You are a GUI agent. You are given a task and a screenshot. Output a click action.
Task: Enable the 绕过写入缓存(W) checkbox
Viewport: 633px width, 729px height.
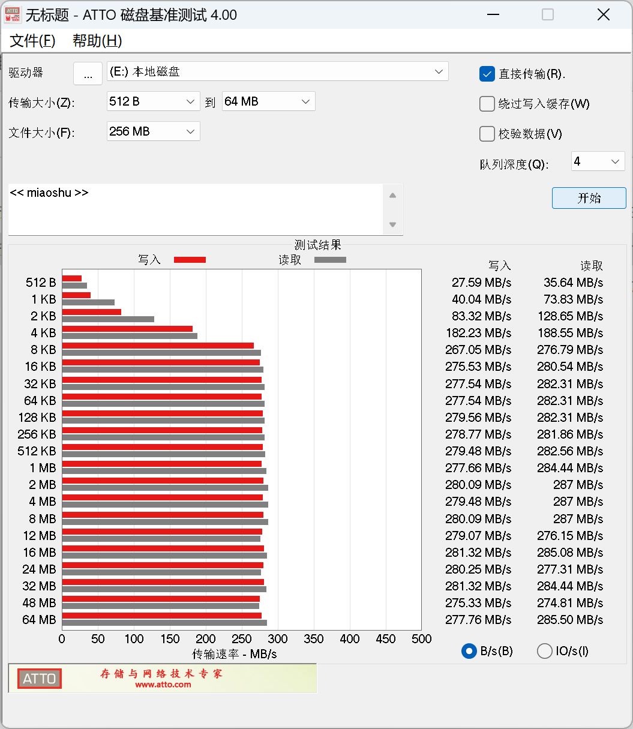(487, 104)
